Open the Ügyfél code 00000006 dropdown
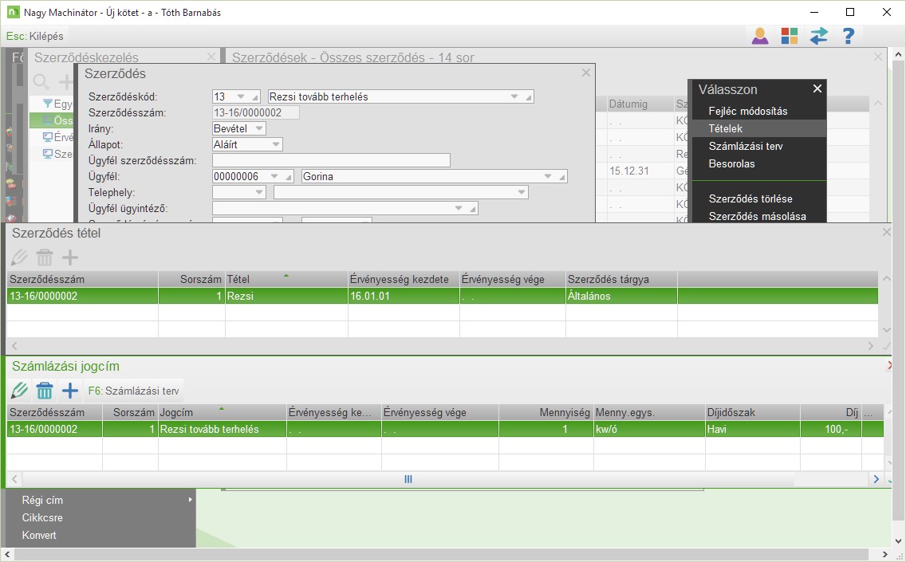The height and width of the screenshot is (562, 906). click(x=274, y=176)
